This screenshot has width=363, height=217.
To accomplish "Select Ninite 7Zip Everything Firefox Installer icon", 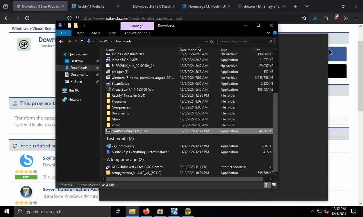I will [x=108, y=152].
